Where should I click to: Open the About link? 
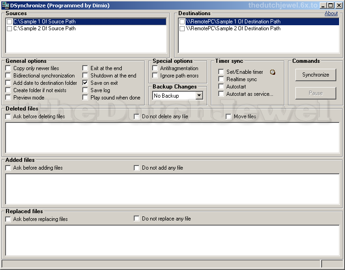(331, 13)
